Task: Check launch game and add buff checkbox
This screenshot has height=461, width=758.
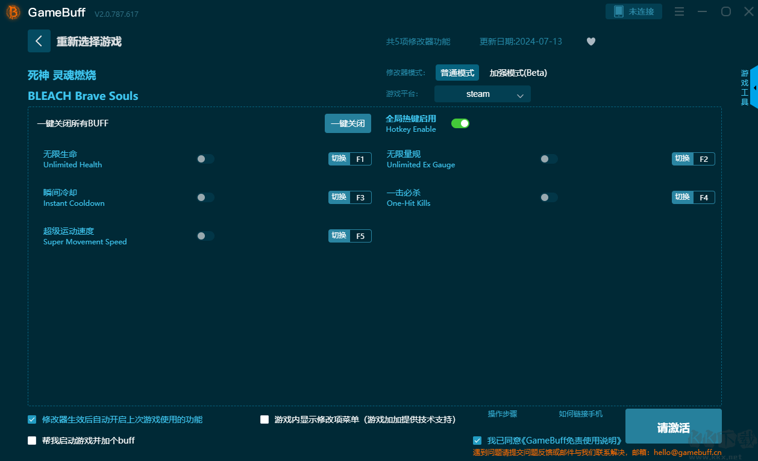Action: click(32, 441)
